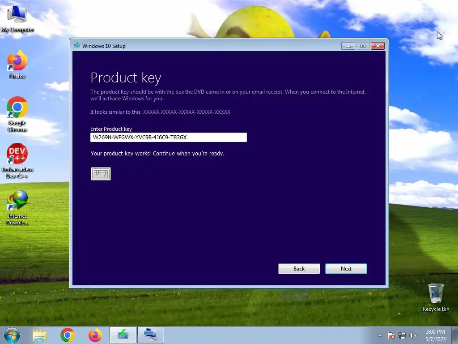Maximize the Windows 10 Setup window
The image size is (458, 344).
(x=363, y=46)
